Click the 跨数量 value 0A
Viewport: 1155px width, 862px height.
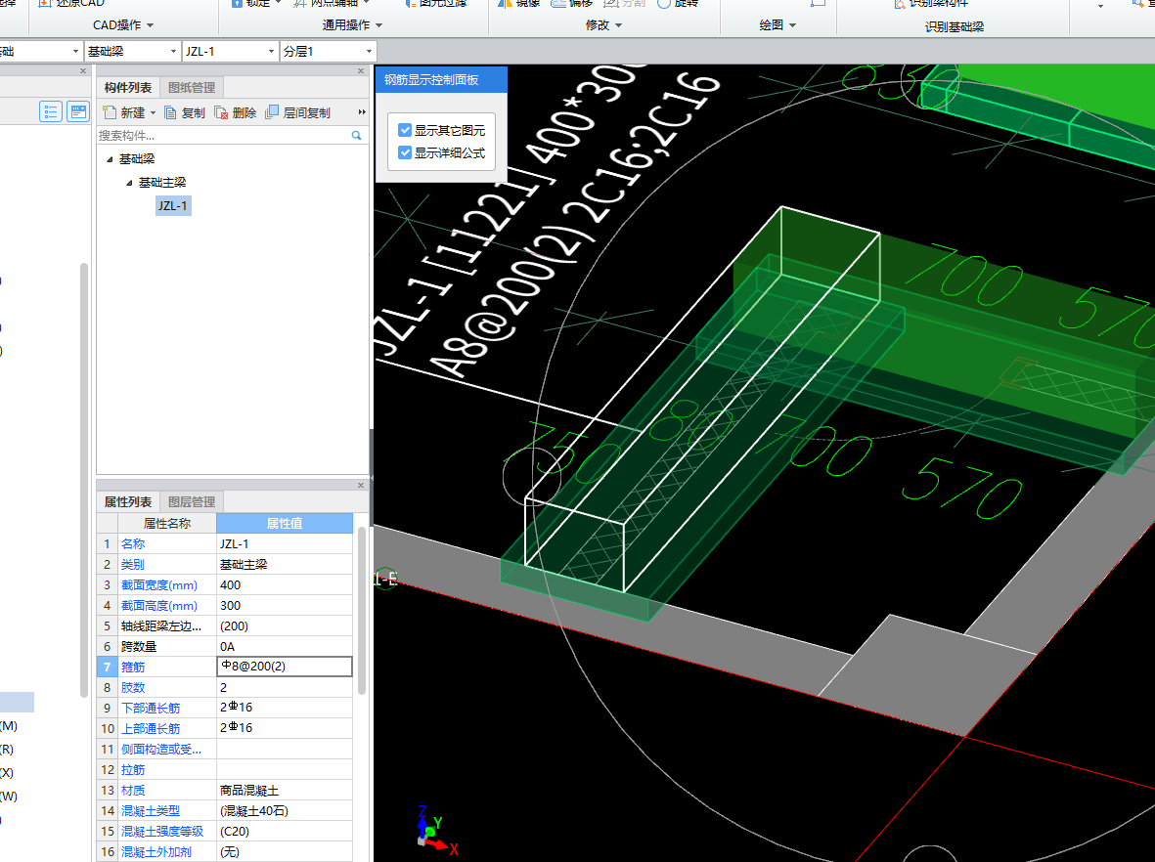point(285,647)
